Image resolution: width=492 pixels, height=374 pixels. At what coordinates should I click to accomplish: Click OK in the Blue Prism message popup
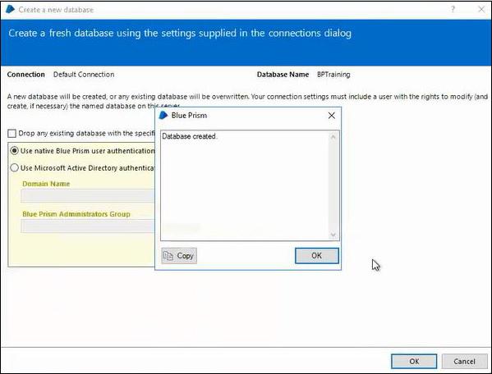click(x=316, y=256)
